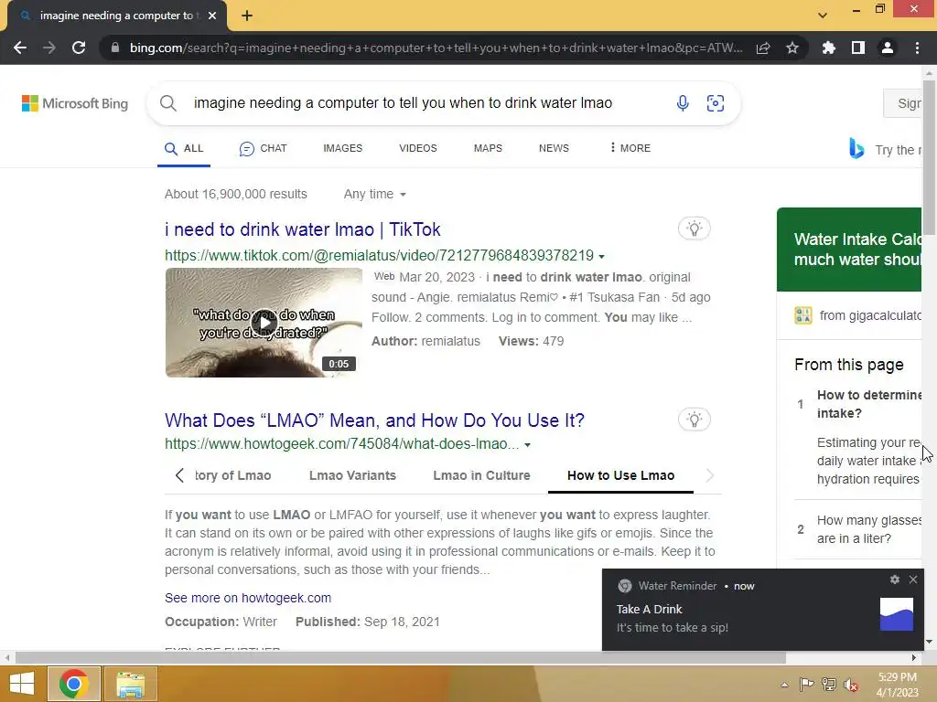Image resolution: width=937 pixels, height=702 pixels.
Task: Click the Microsoft Bing logo
Action: click(x=75, y=103)
